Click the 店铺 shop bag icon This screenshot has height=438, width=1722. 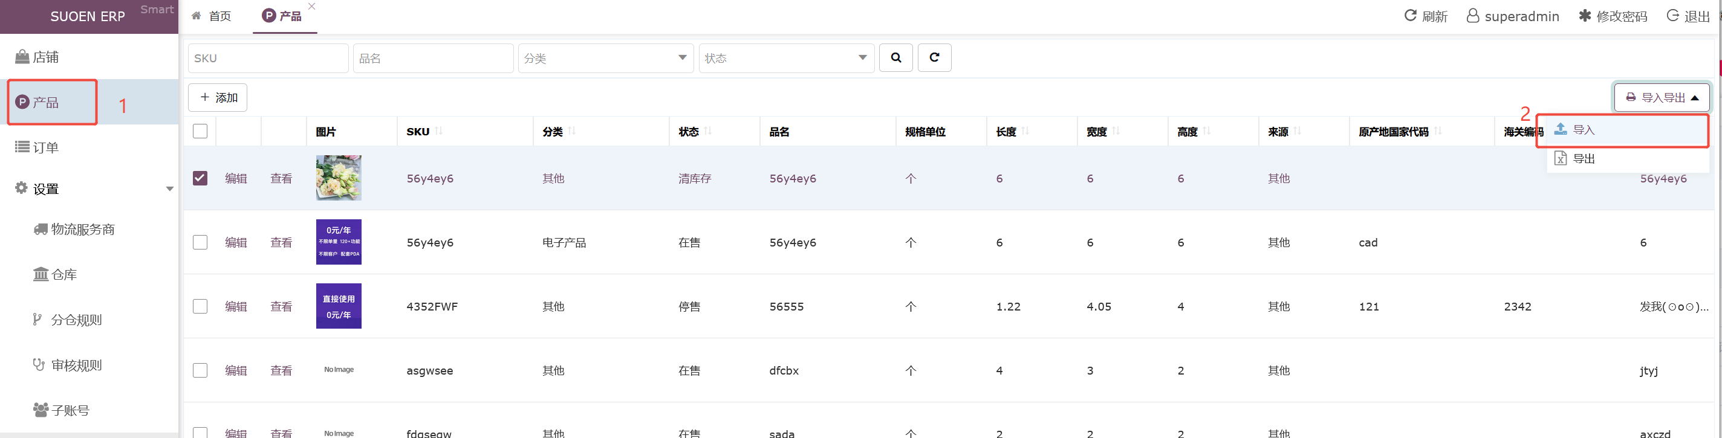(x=22, y=56)
